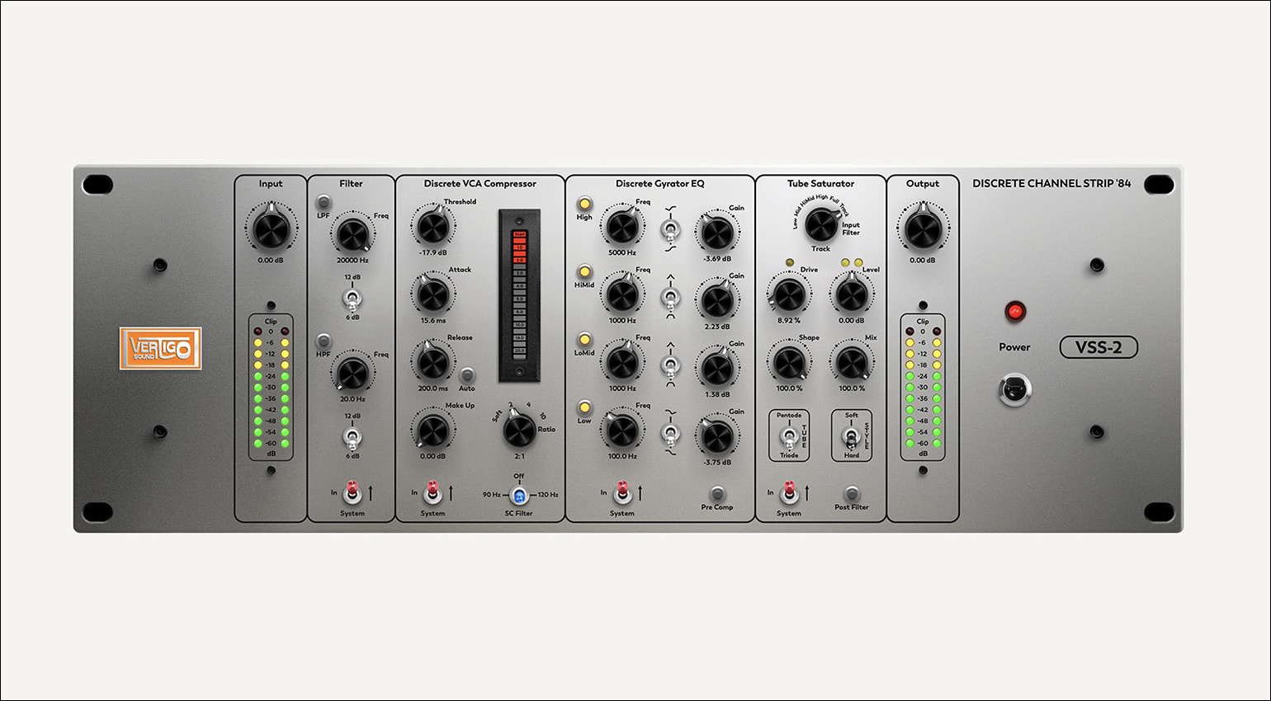Click the Tube Saturator Drive knob
The height and width of the screenshot is (701, 1271).
(x=788, y=294)
